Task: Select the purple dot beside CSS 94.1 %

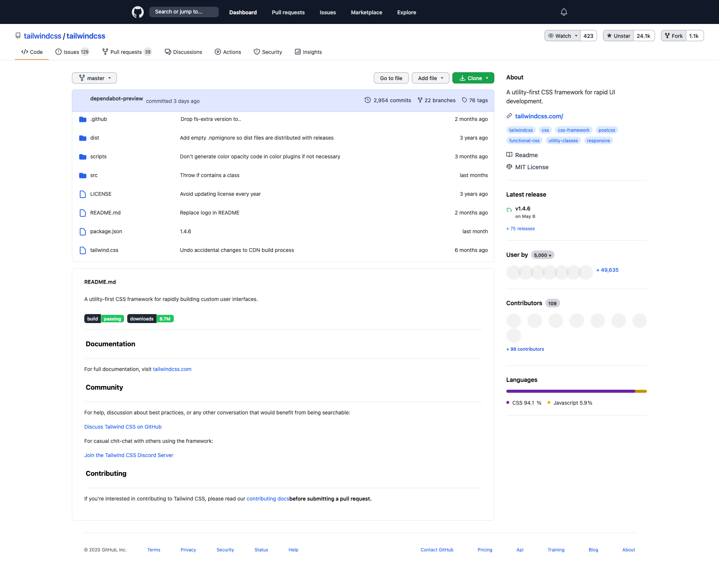Action: (508, 403)
